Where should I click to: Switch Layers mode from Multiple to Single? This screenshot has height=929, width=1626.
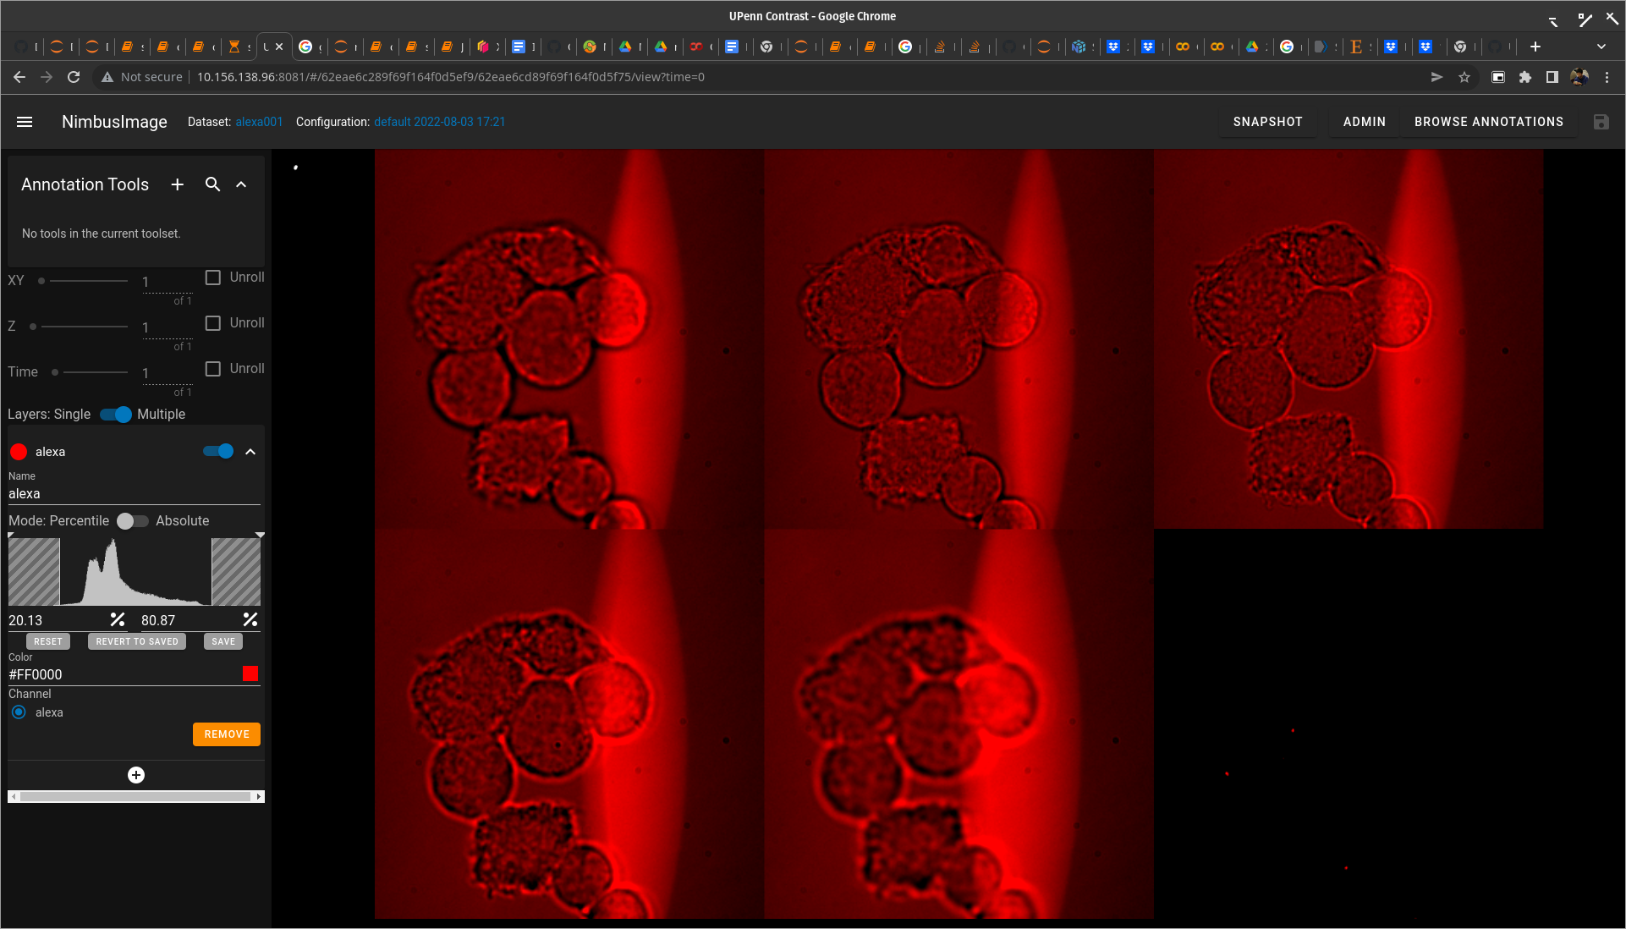(x=114, y=415)
